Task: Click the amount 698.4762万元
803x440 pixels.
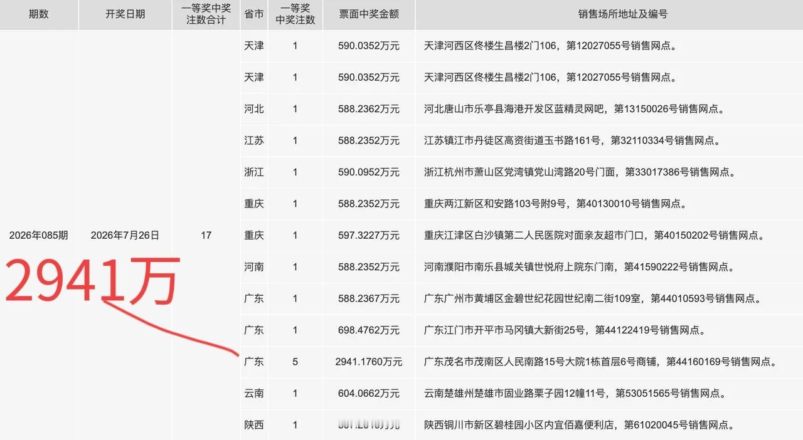Action: click(x=368, y=330)
